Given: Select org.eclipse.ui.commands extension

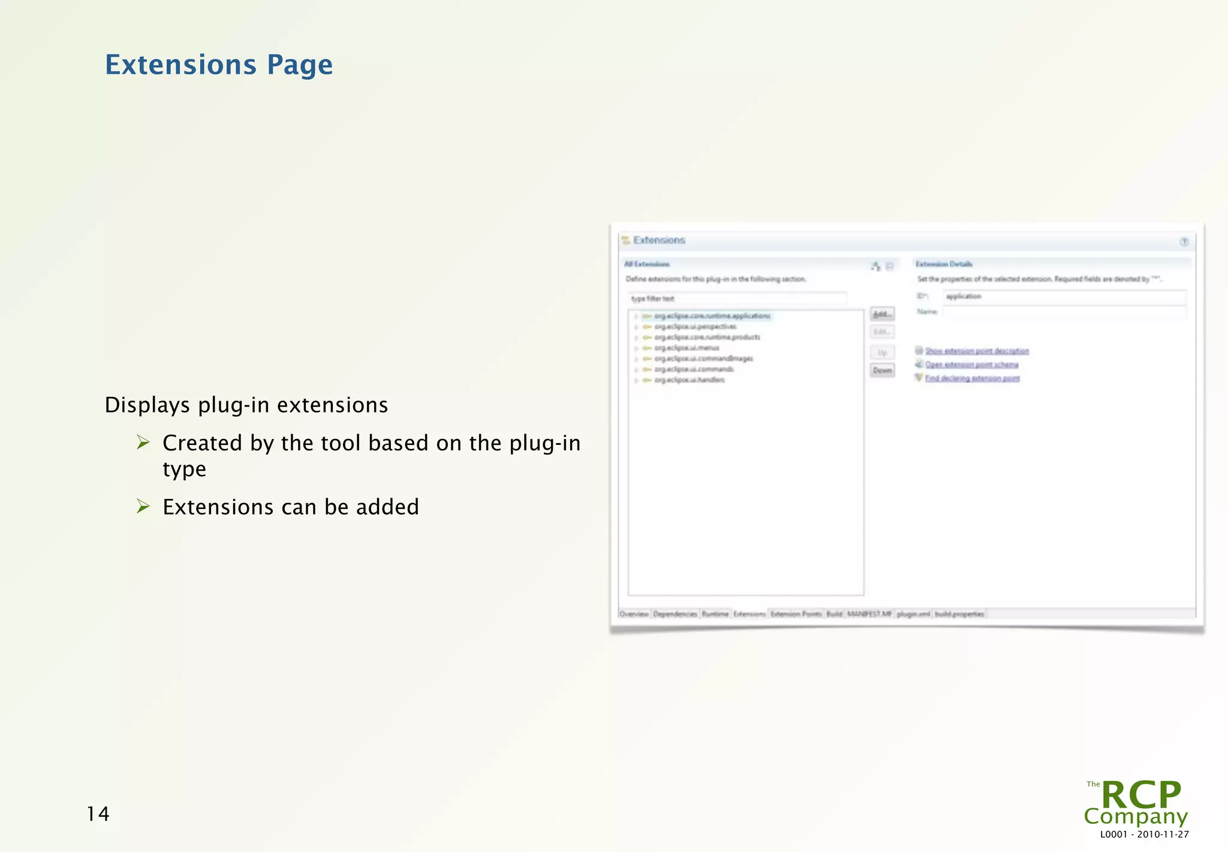Looking at the screenshot, I should click(x=694, y=369).
